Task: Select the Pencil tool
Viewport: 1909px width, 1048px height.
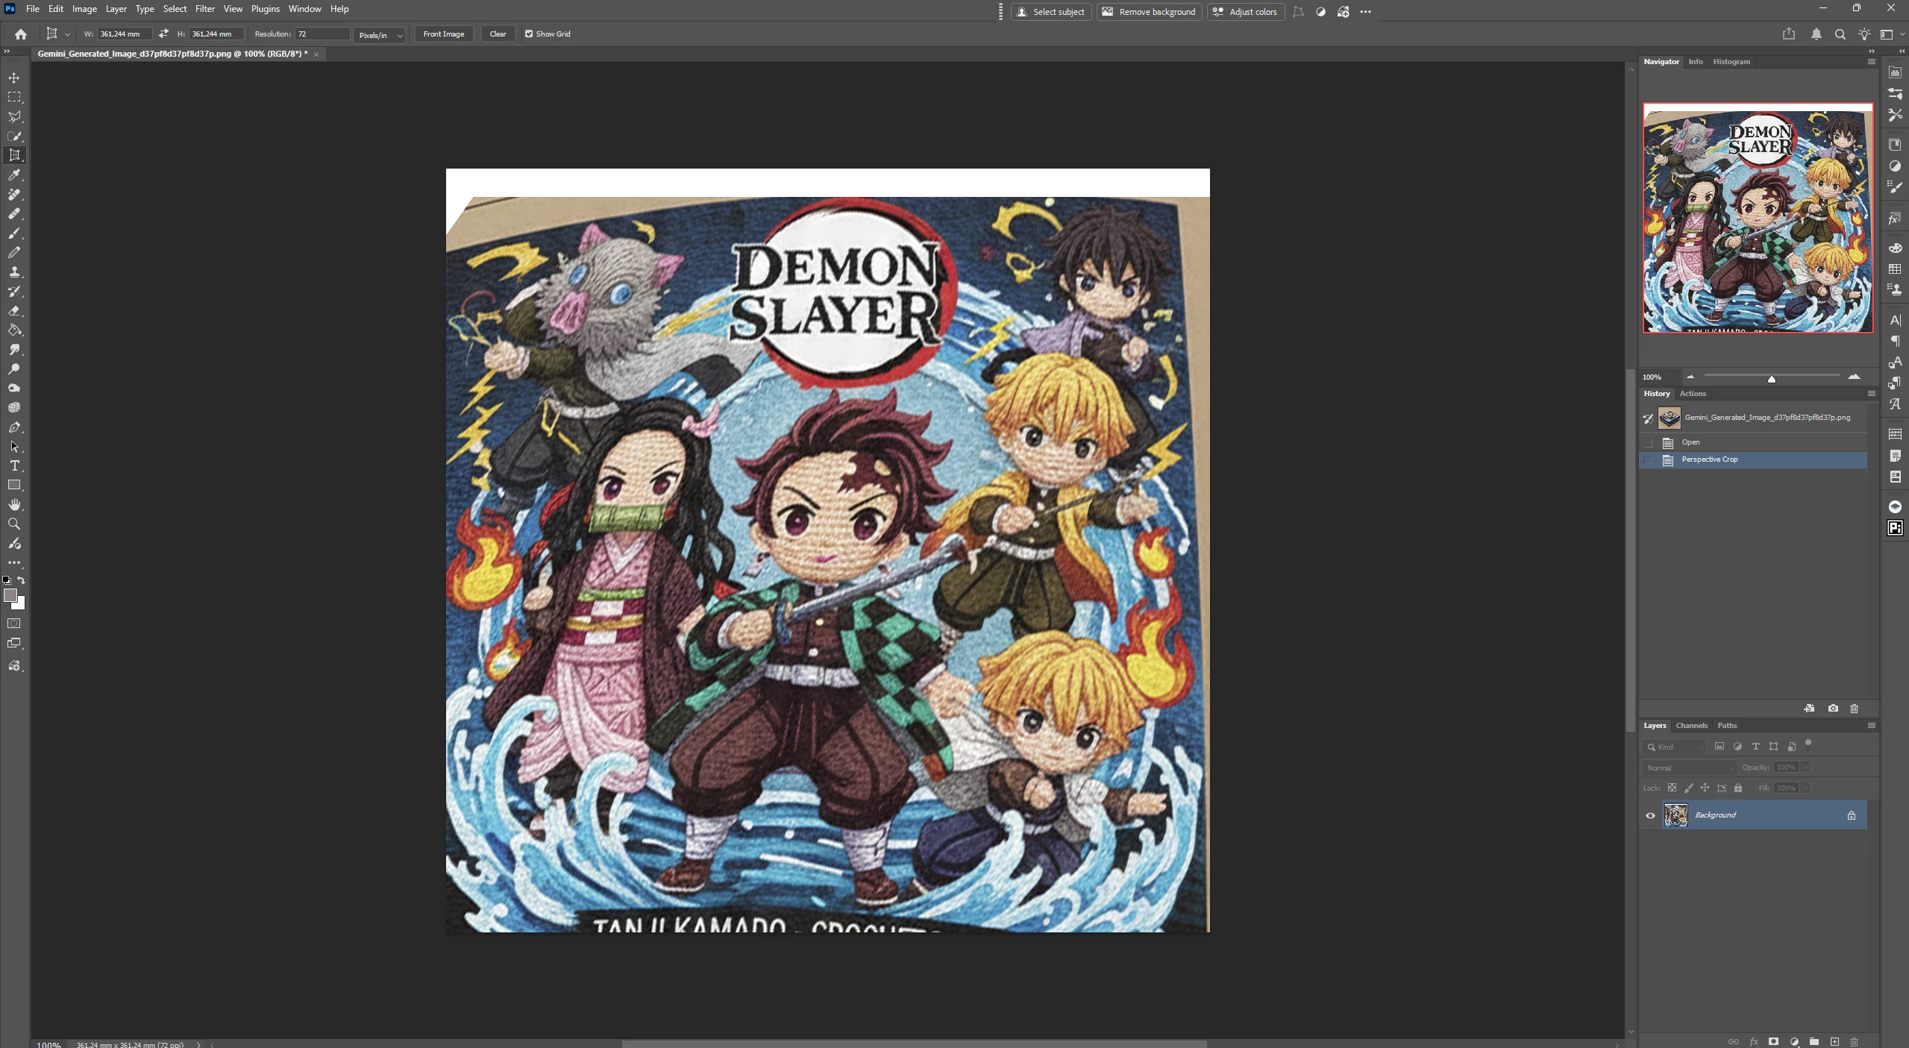Action: pos(14,253)
